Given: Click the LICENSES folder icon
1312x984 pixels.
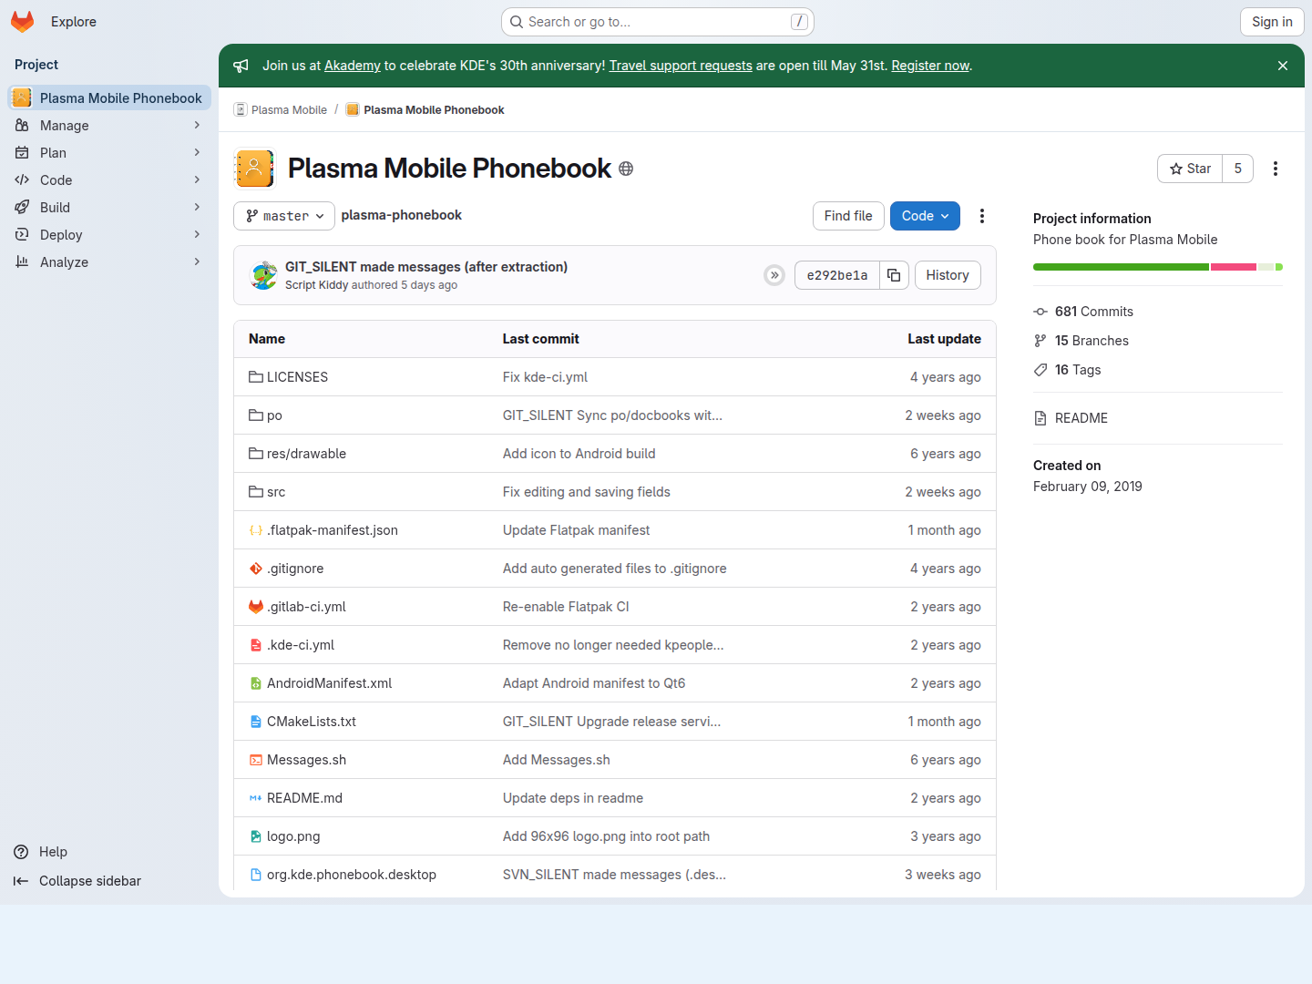Looking at the screenshot, I should click(x=256, y=377).
